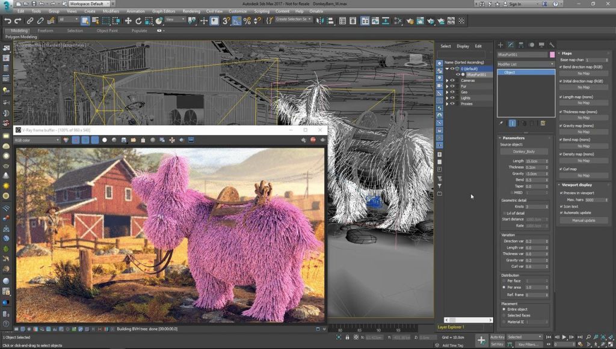This screenshot has height=349, width=616.
Task: Collapse the Parameters rollout
Action: click(513, 138)
